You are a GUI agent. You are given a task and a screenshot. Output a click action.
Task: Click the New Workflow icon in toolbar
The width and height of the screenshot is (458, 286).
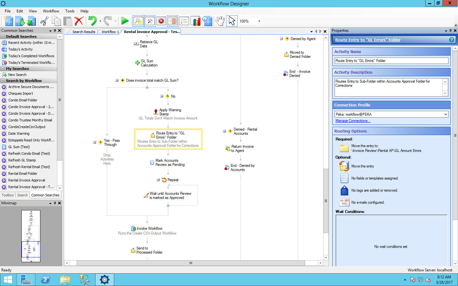point(9,21)
